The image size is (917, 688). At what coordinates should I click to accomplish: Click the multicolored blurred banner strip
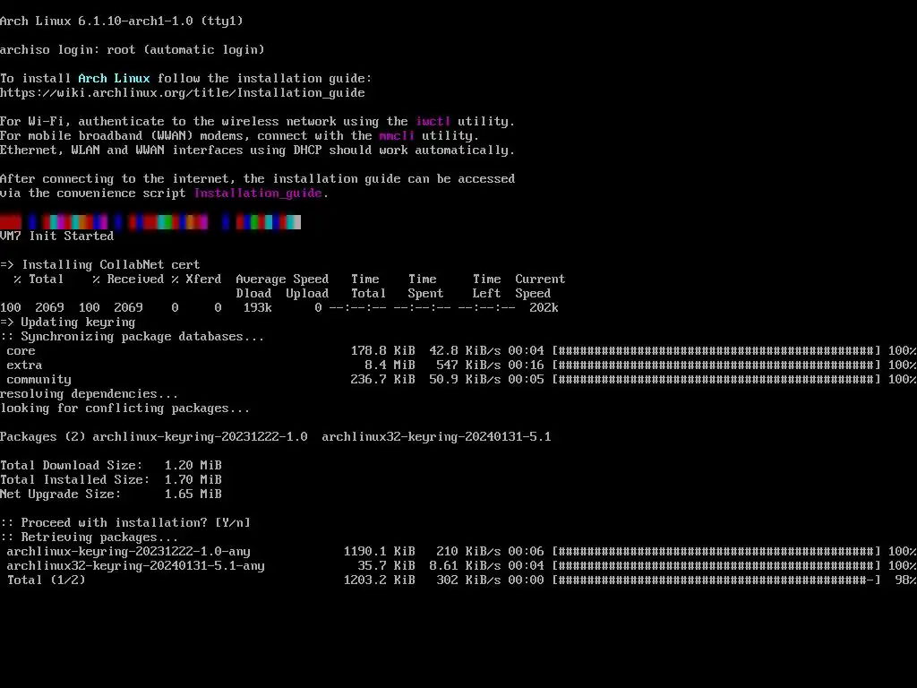(x=150, y=222)
